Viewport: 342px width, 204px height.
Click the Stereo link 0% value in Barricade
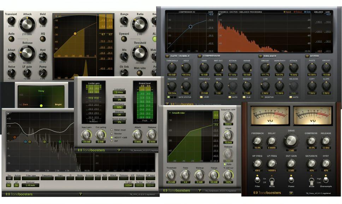point(119,100)
